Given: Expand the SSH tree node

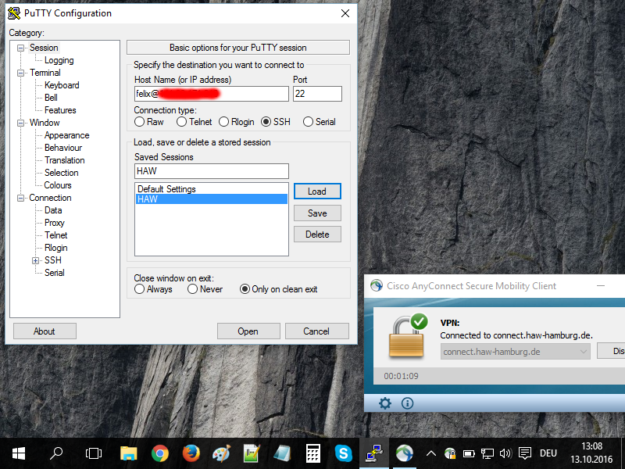Looking at the screenshot, I should (x=35, y=260).
